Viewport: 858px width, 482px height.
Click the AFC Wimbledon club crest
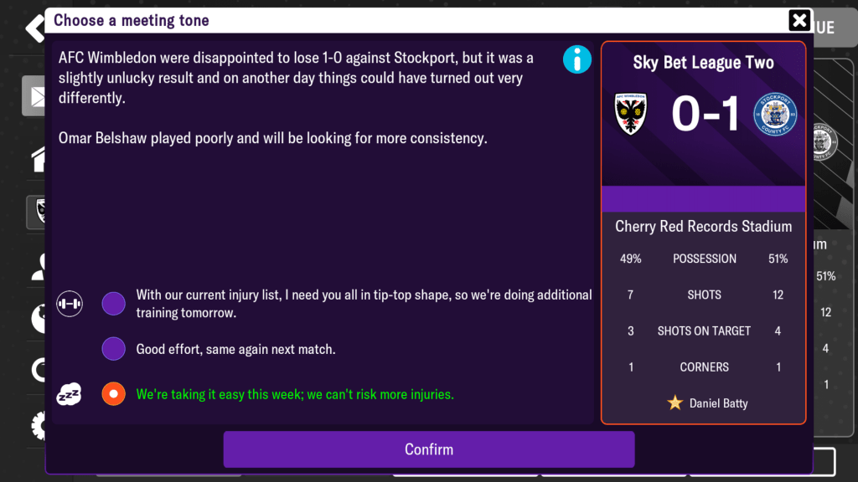631,114
